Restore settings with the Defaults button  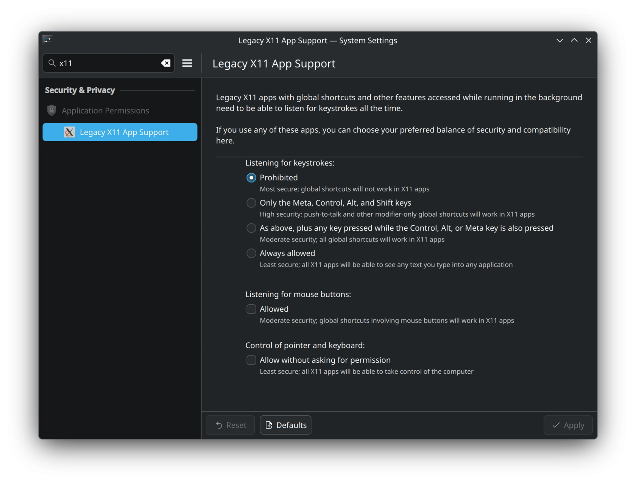tap(285, 425)
